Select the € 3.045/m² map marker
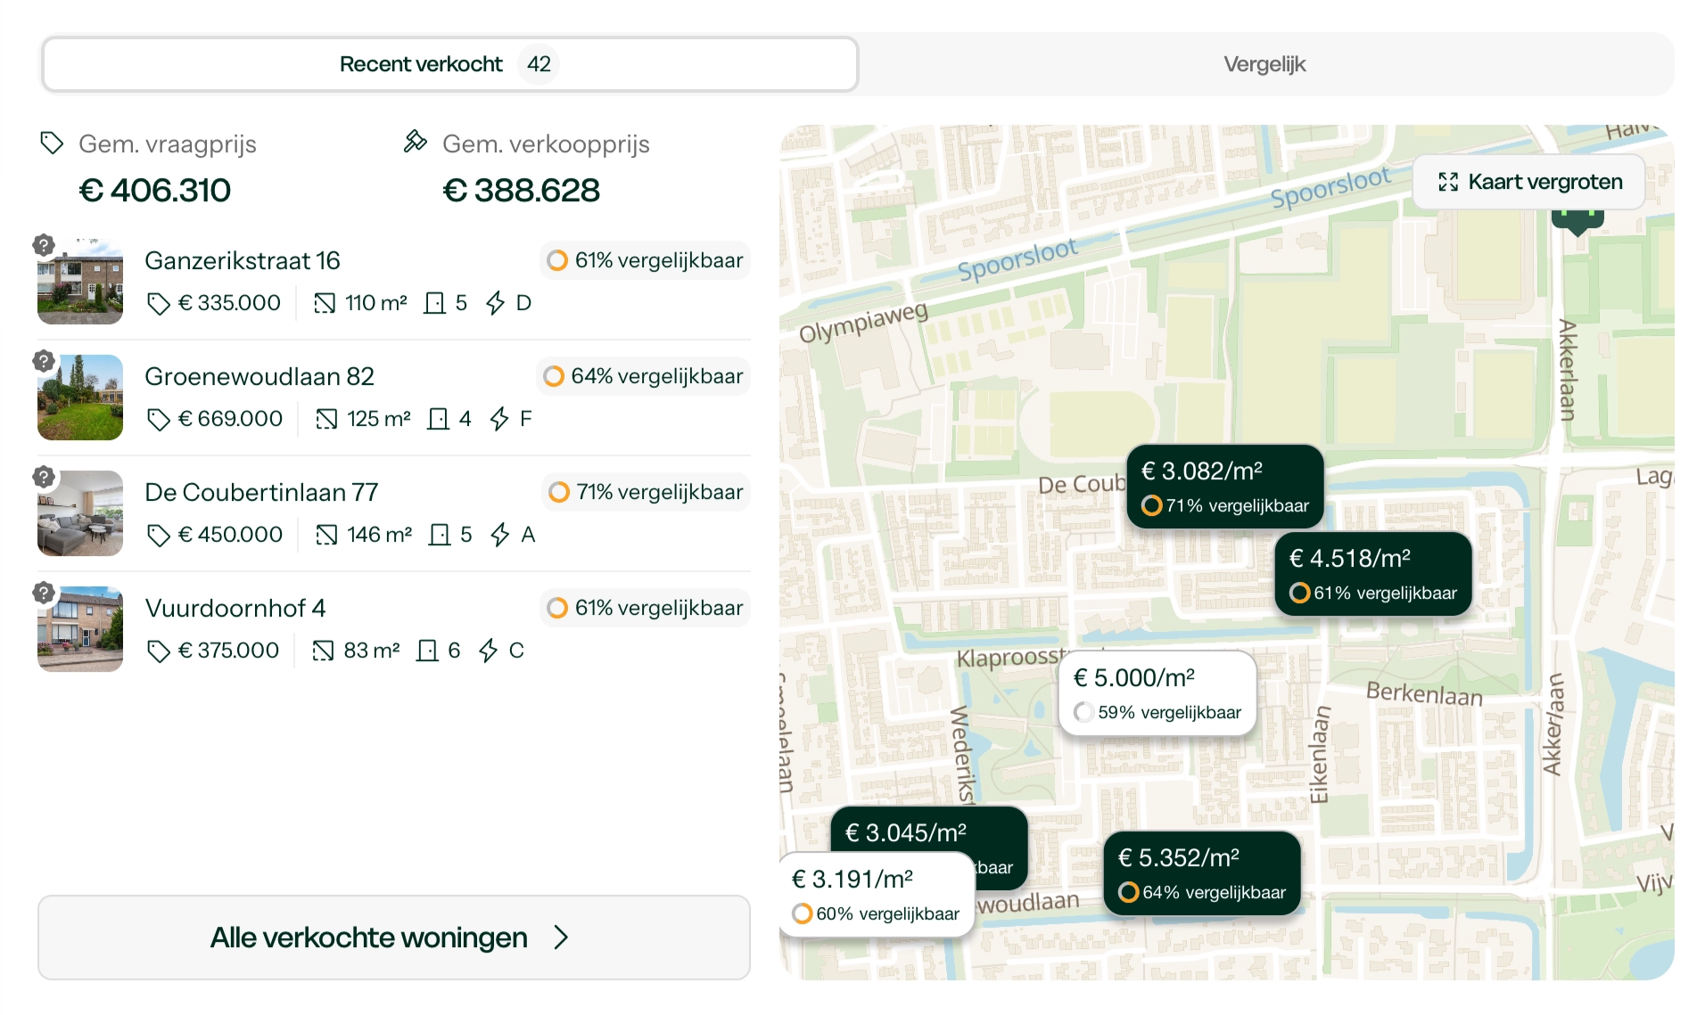The height and width of the screenshot is (1015, 1705). pos(928,830)
